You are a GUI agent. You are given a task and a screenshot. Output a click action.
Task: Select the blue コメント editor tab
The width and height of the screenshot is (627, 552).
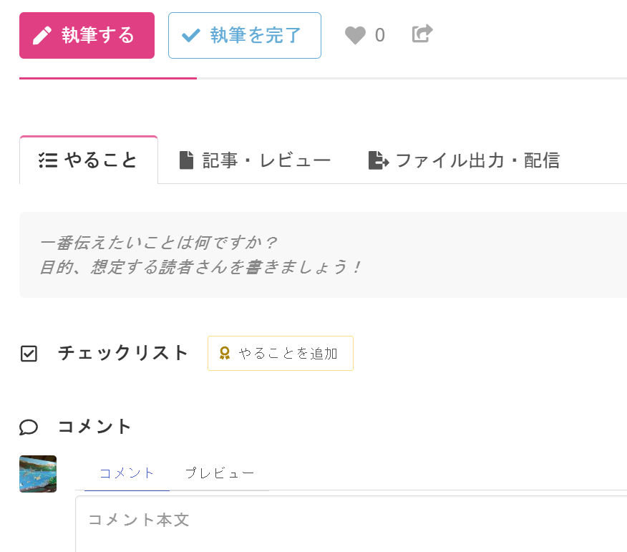click(127, 473)
